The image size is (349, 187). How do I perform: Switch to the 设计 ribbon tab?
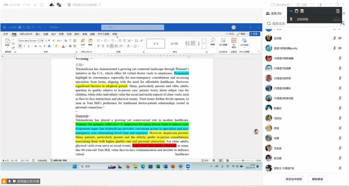[x=53, y=34]
